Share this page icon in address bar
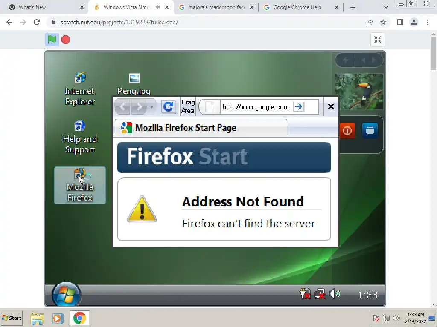Image resolution: width=437 pixels, height=327 pixels. pos(370,22)
